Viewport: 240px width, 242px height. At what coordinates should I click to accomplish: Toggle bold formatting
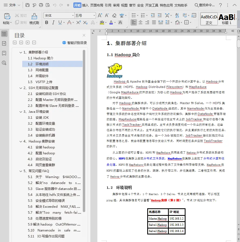coord(47,22)
